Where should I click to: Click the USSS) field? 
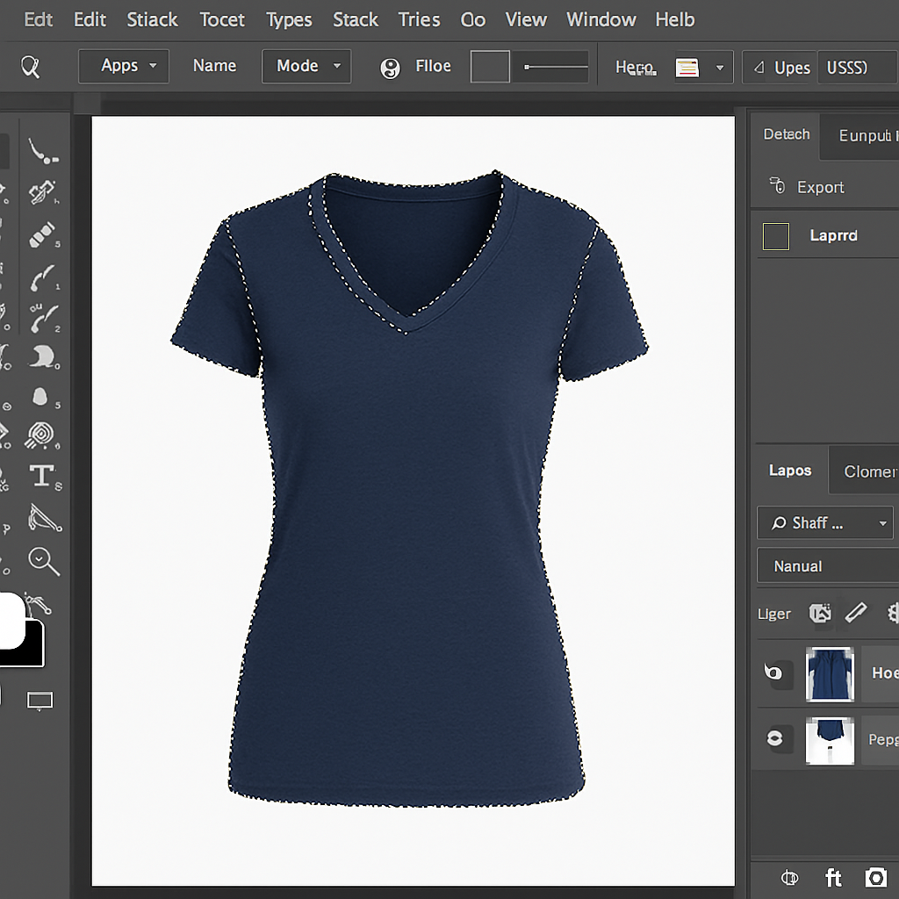[x=858, y=68]
